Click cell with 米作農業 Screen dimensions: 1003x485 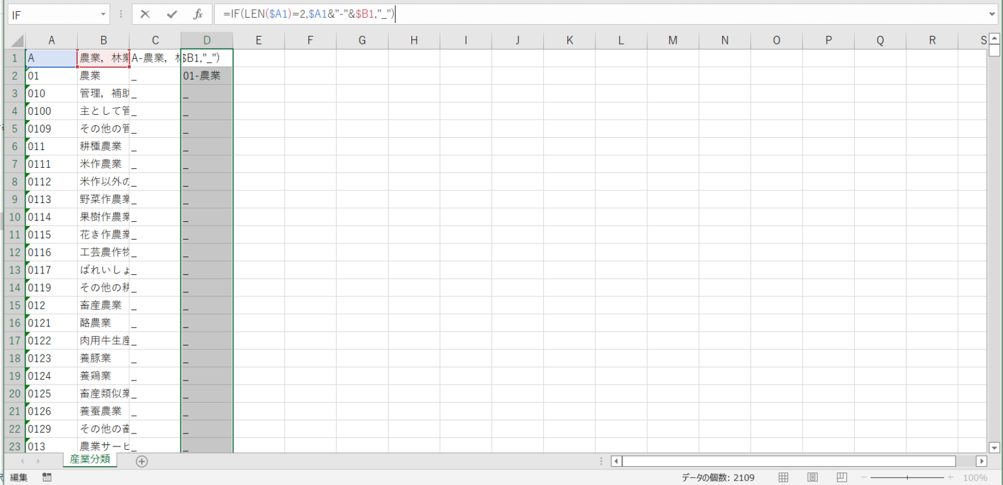103,164
